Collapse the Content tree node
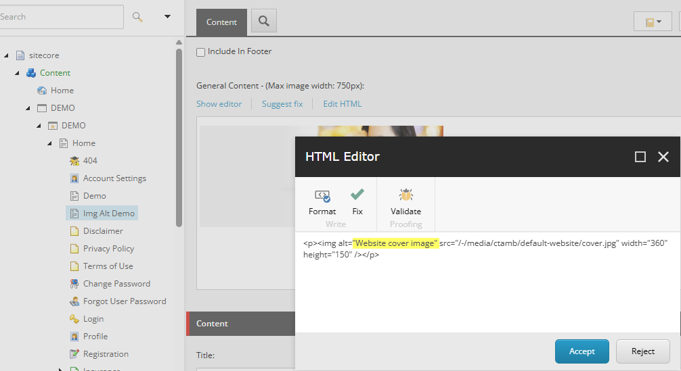This screenshot has width=681, height=371. [x=18, y=73]
